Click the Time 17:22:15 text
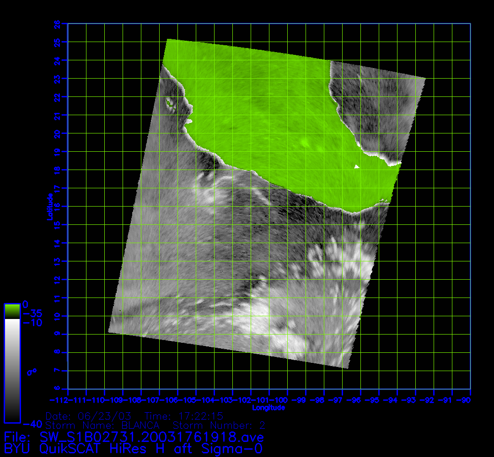494x457 pixels. point(183,416)
